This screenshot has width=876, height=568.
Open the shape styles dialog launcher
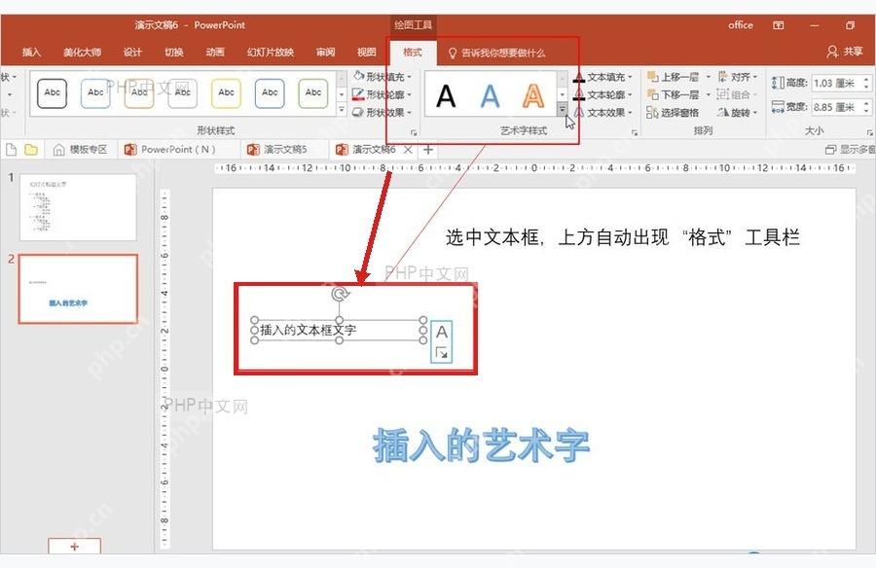tap(414, 132)
